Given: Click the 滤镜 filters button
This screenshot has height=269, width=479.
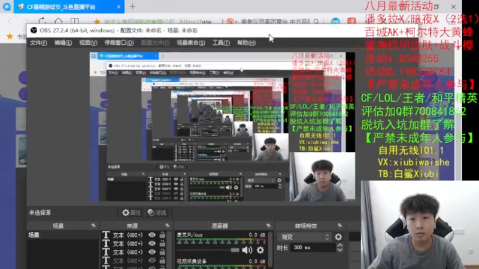Looking at the screenshot, I should (x=157, y=213).
